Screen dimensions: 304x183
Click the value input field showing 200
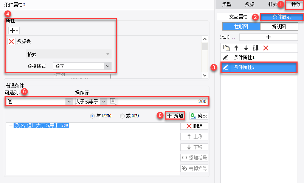click(x=163, y=101)
